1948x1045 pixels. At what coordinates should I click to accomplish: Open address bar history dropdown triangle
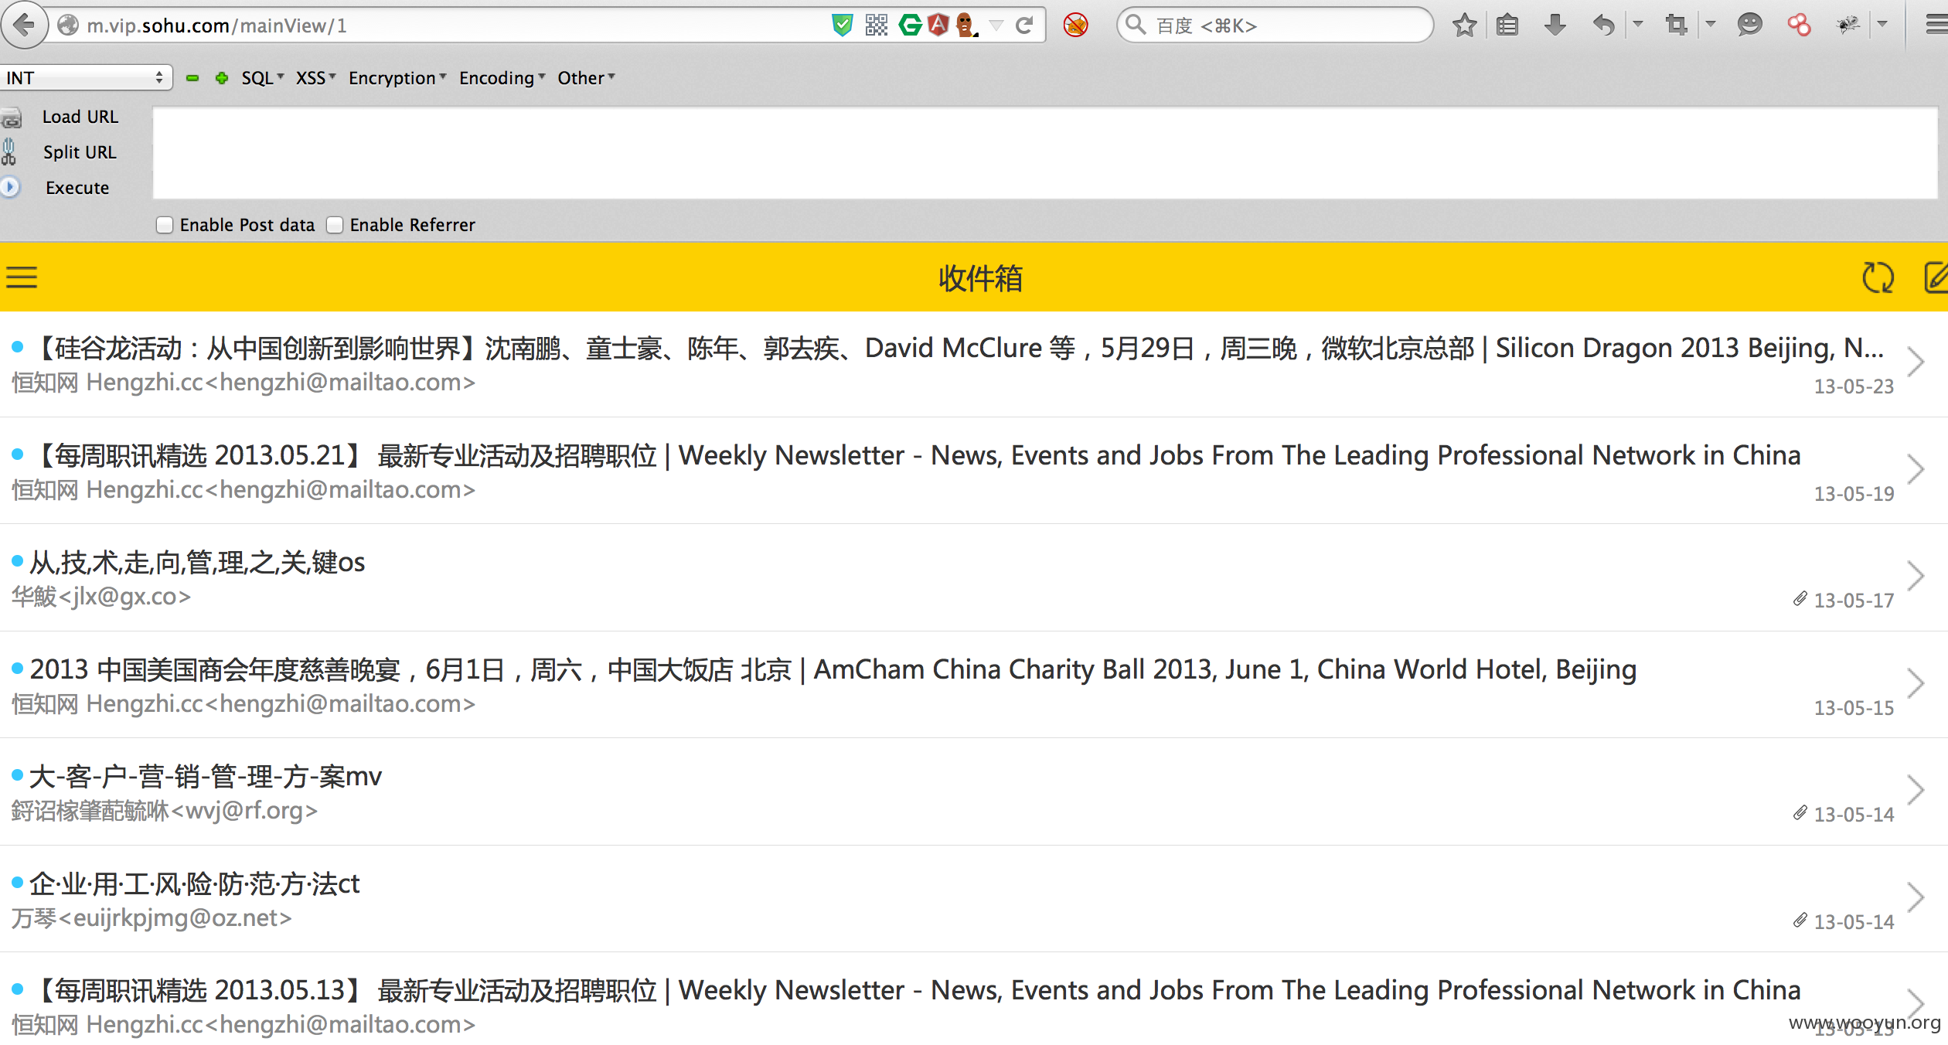point(996,26)
